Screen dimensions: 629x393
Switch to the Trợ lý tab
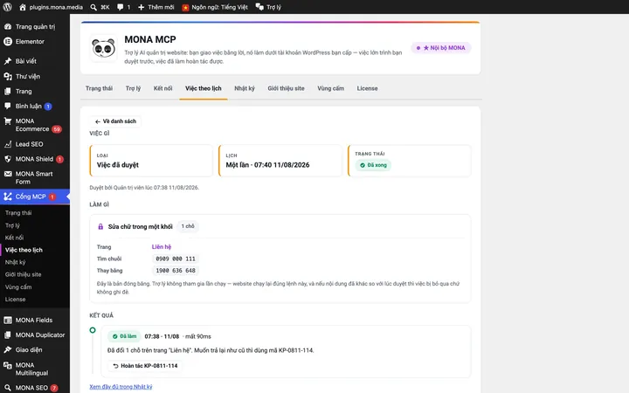pyautogui.click(x=133, y=88)
